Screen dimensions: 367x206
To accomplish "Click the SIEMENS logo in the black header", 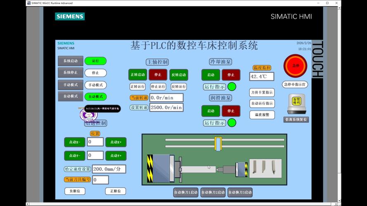I will (70, 16).
